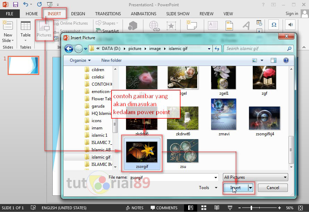The height and width of the screenshot is (212, 309).
Task: Start Slide Show from status bar
Action: coord(230,208)
